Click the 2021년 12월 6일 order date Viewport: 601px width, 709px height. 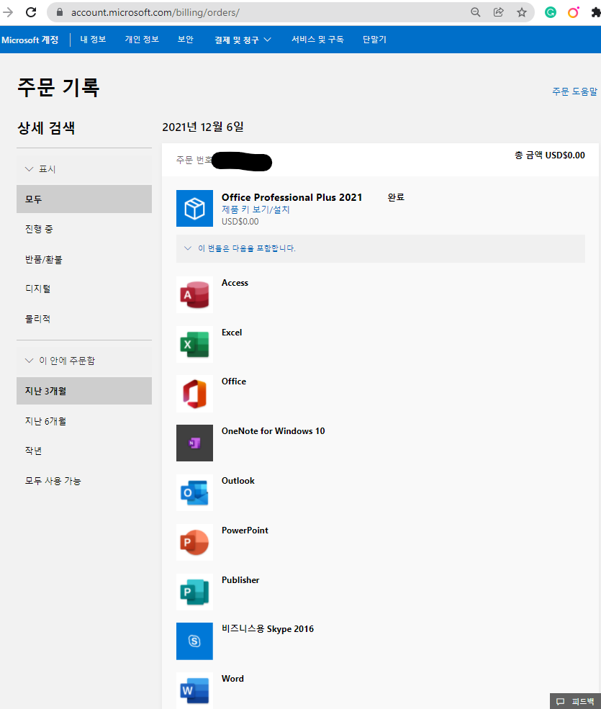[x=202, y=127]
